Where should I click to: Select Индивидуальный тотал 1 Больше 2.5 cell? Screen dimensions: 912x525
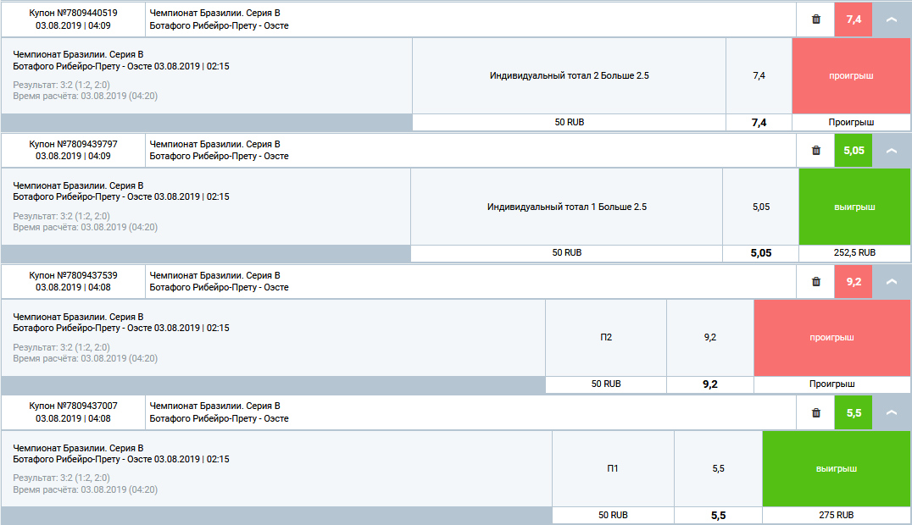point(566,207)
